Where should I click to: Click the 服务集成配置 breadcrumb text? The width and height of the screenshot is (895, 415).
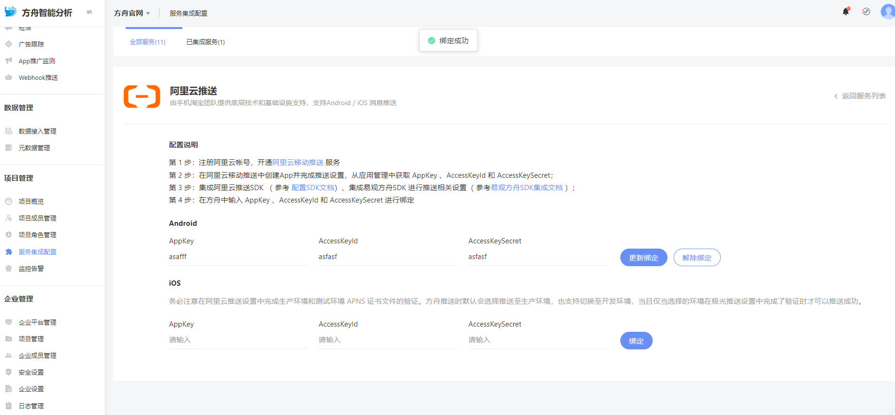pos(189,13)
